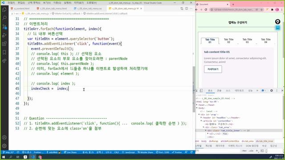Split the editor to the right

pyautogui.click(x=187, y=8)
